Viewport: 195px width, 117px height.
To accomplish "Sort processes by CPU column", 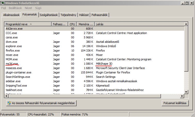I will (x=72, y=24).
